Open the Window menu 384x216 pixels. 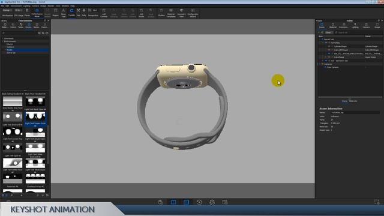(65, 6)
